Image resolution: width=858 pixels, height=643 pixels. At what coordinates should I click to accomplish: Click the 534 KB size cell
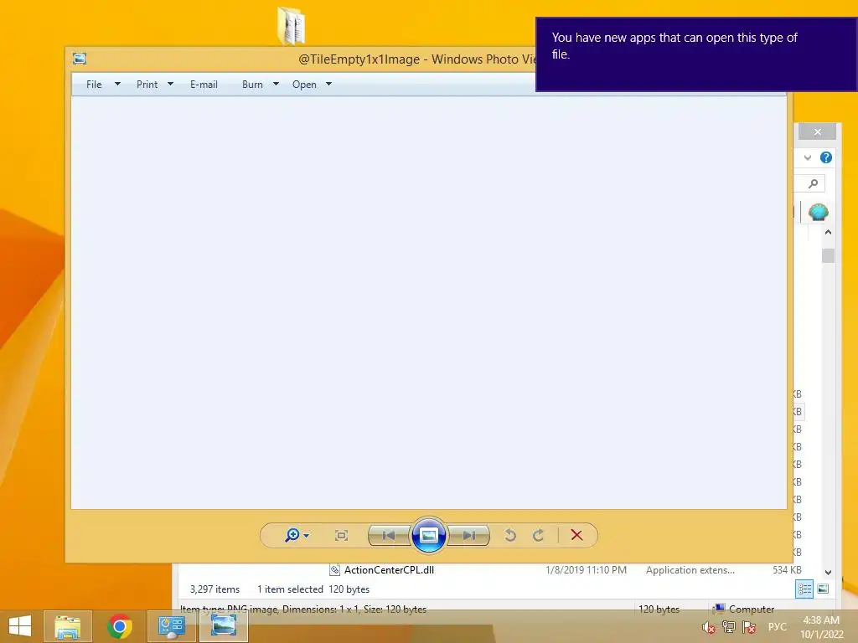787,569
